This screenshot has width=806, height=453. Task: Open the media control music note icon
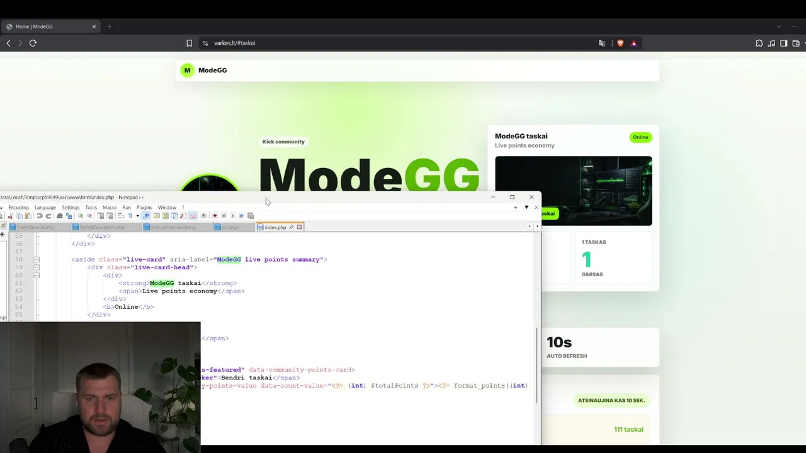(771, 43)
